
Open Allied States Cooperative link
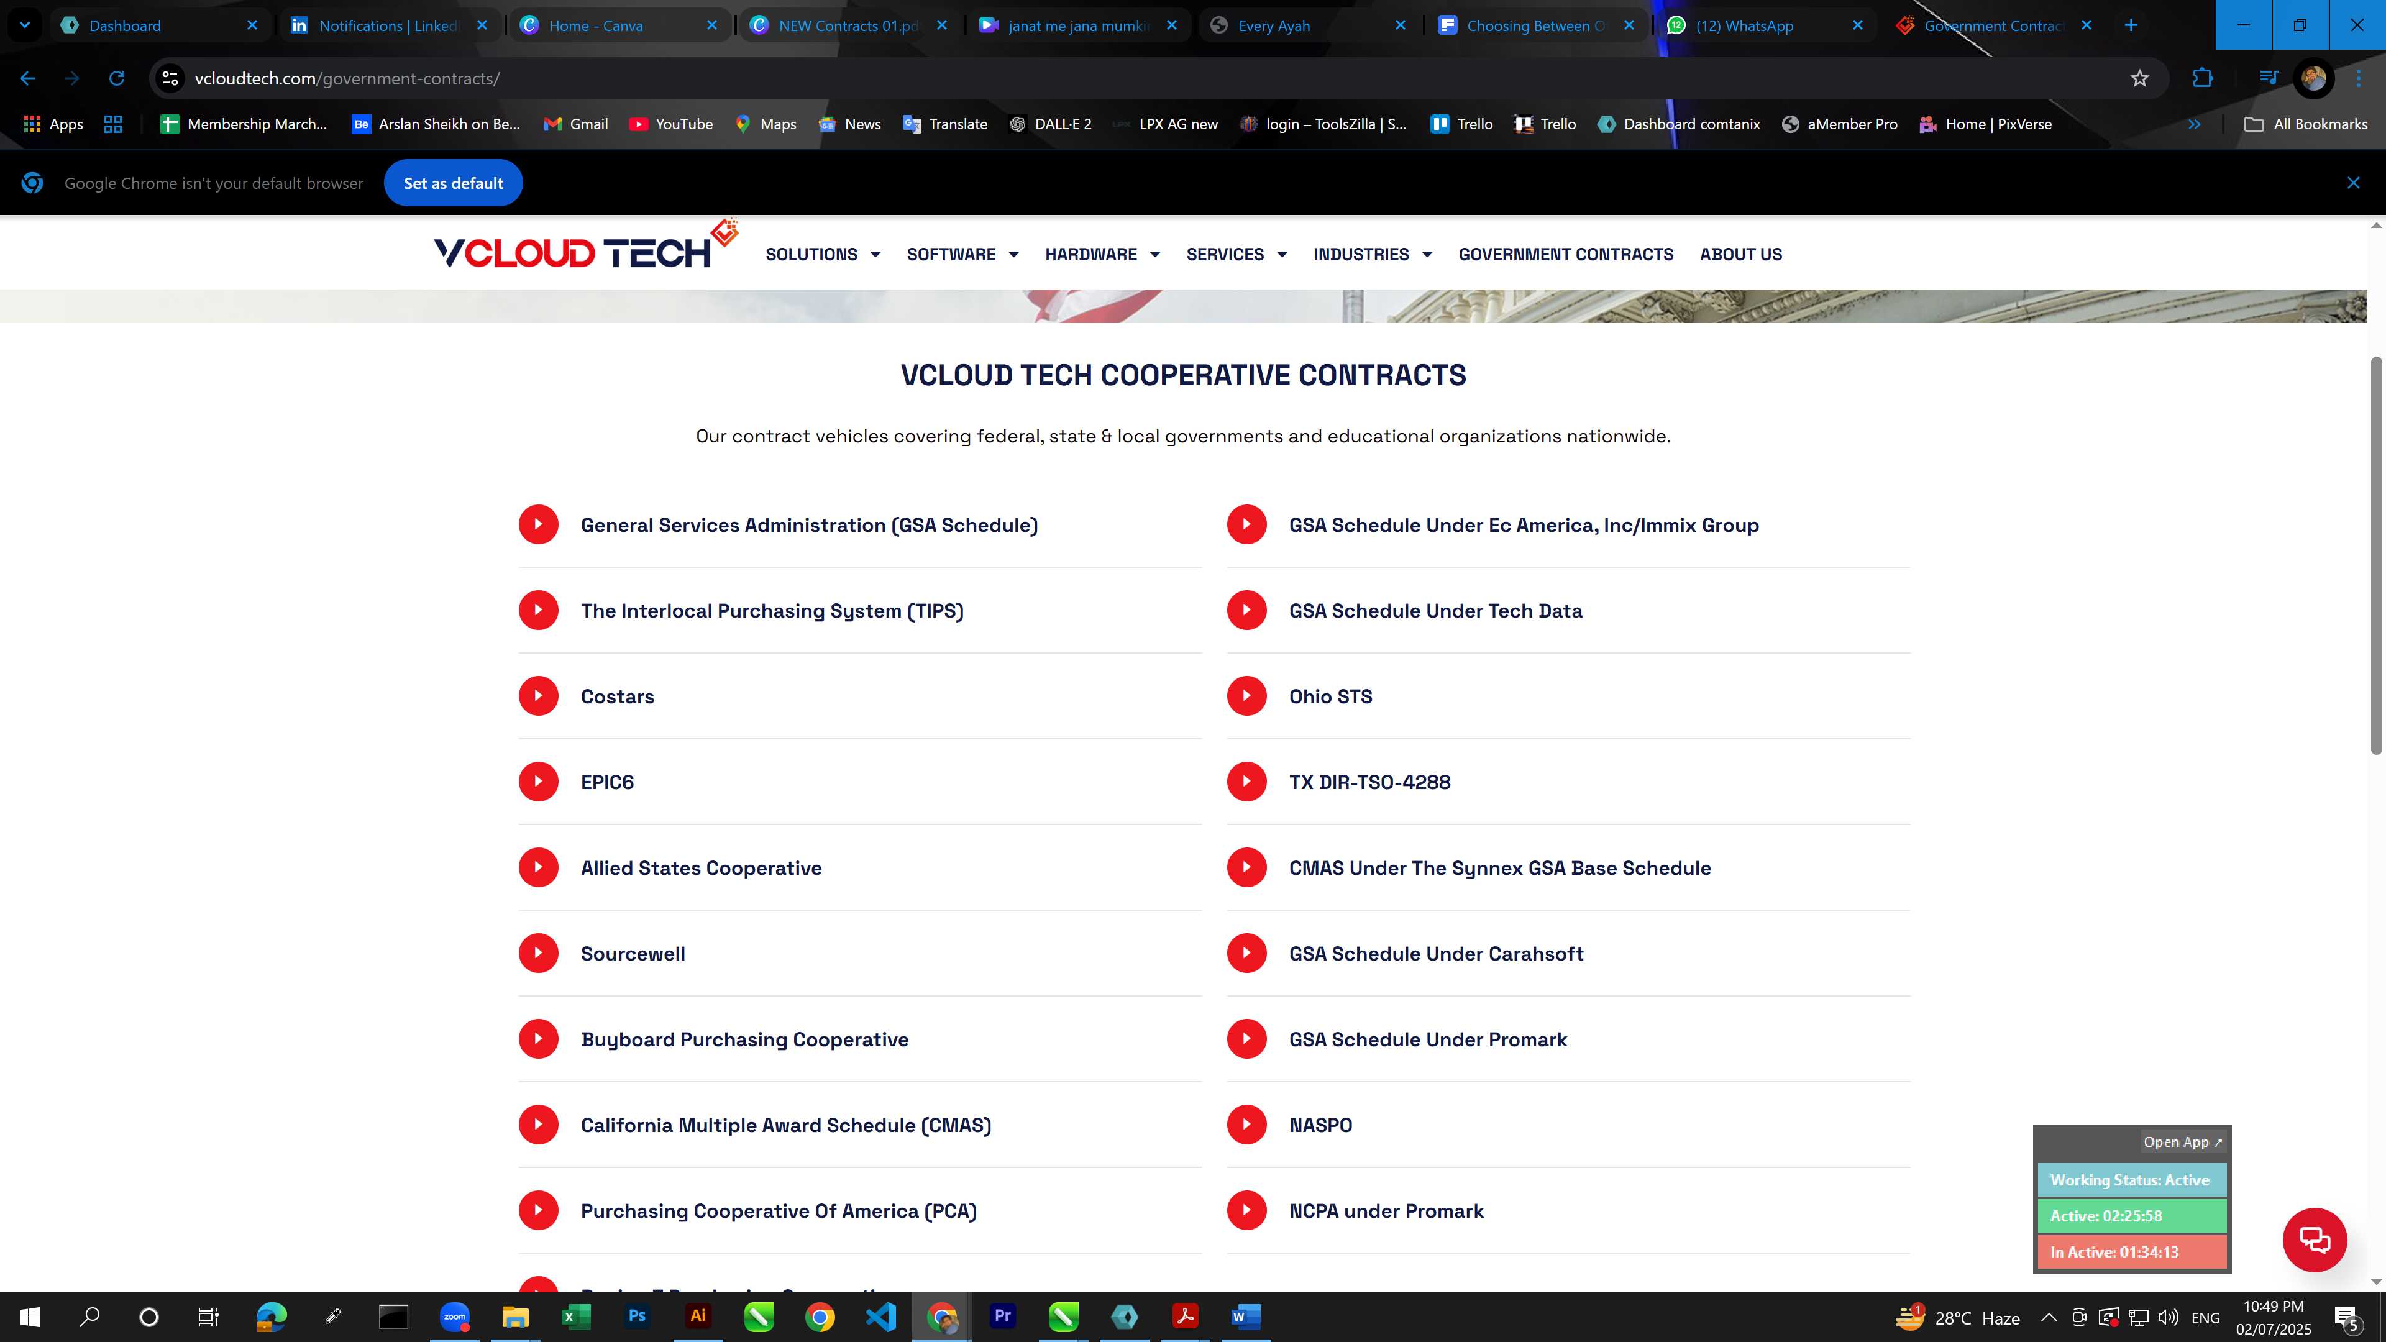tap(701, 868)
